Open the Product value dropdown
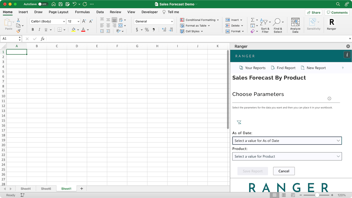The image size is (352, 198). coord(287,156)
